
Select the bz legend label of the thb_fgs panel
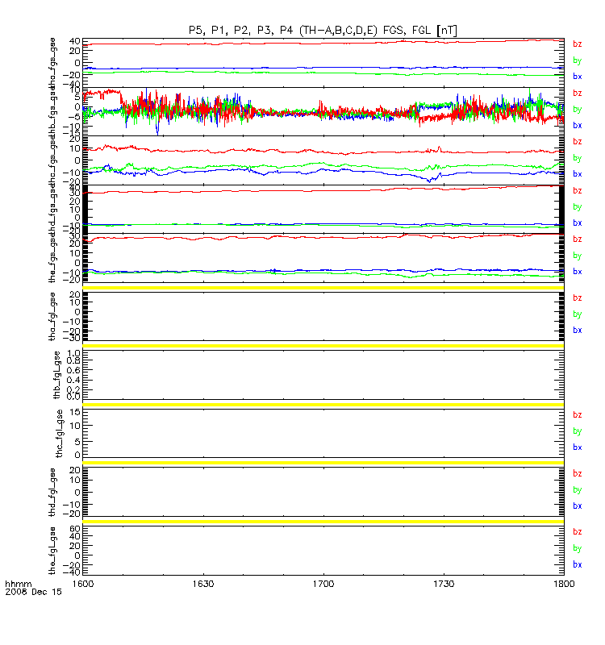[577, 93]
